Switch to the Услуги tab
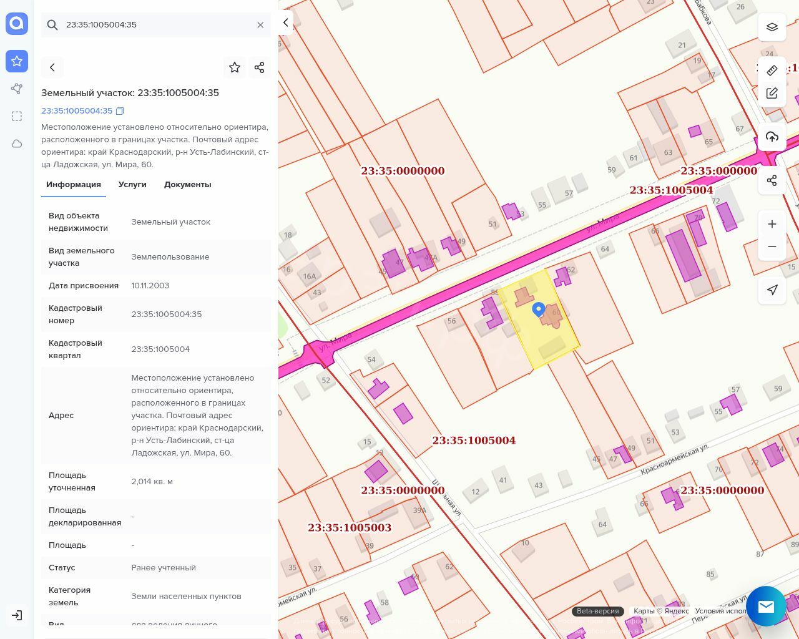This screenshot has height=639, width=799. 132,185
